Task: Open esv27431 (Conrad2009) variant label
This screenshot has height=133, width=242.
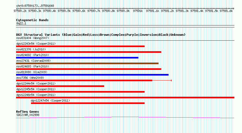Action: click(x=33, y=61)
